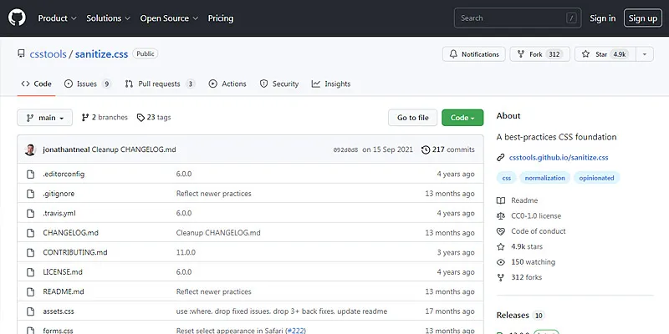669x334 pixels.
Task: Select the normalization topic tag
Action: (x=545, y=178)
